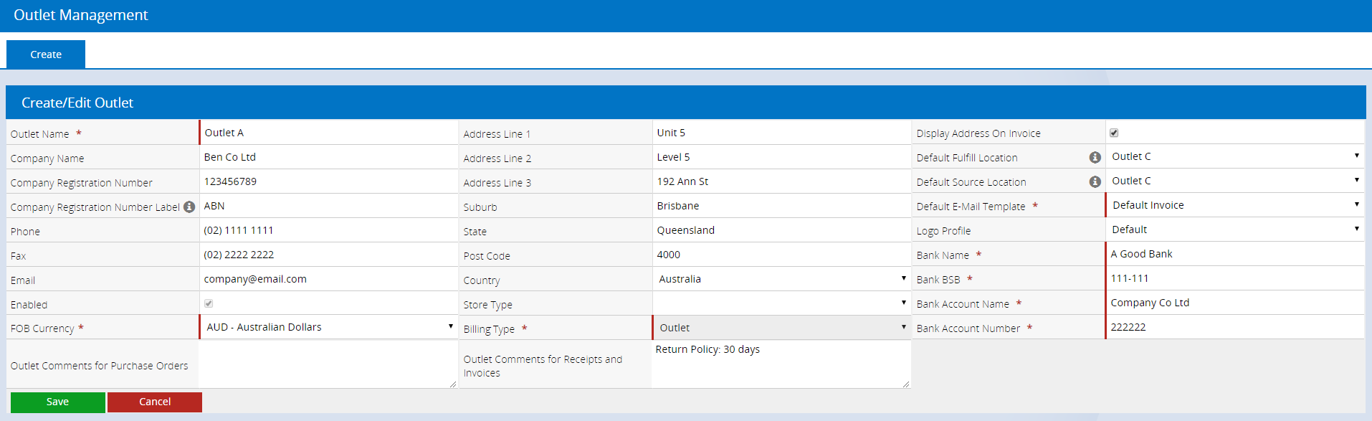The image size is (1372, 421).
Task: Click info icon for Default Fulfill Location
Action: point(1095,157)
